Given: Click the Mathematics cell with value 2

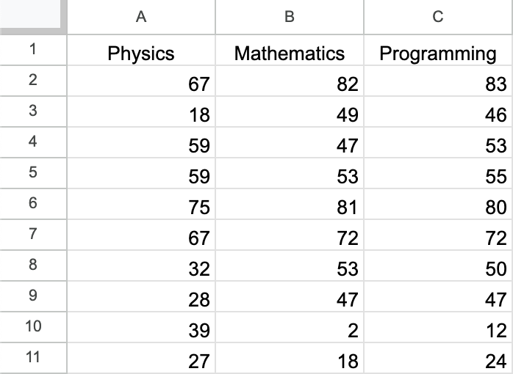Looking at the screenshot, I should point(290,330).
